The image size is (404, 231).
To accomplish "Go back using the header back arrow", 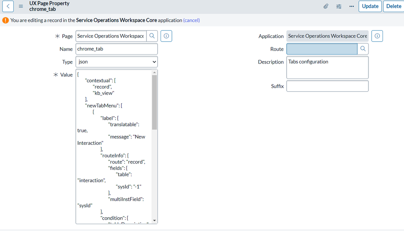I will (x=8, y=6).
